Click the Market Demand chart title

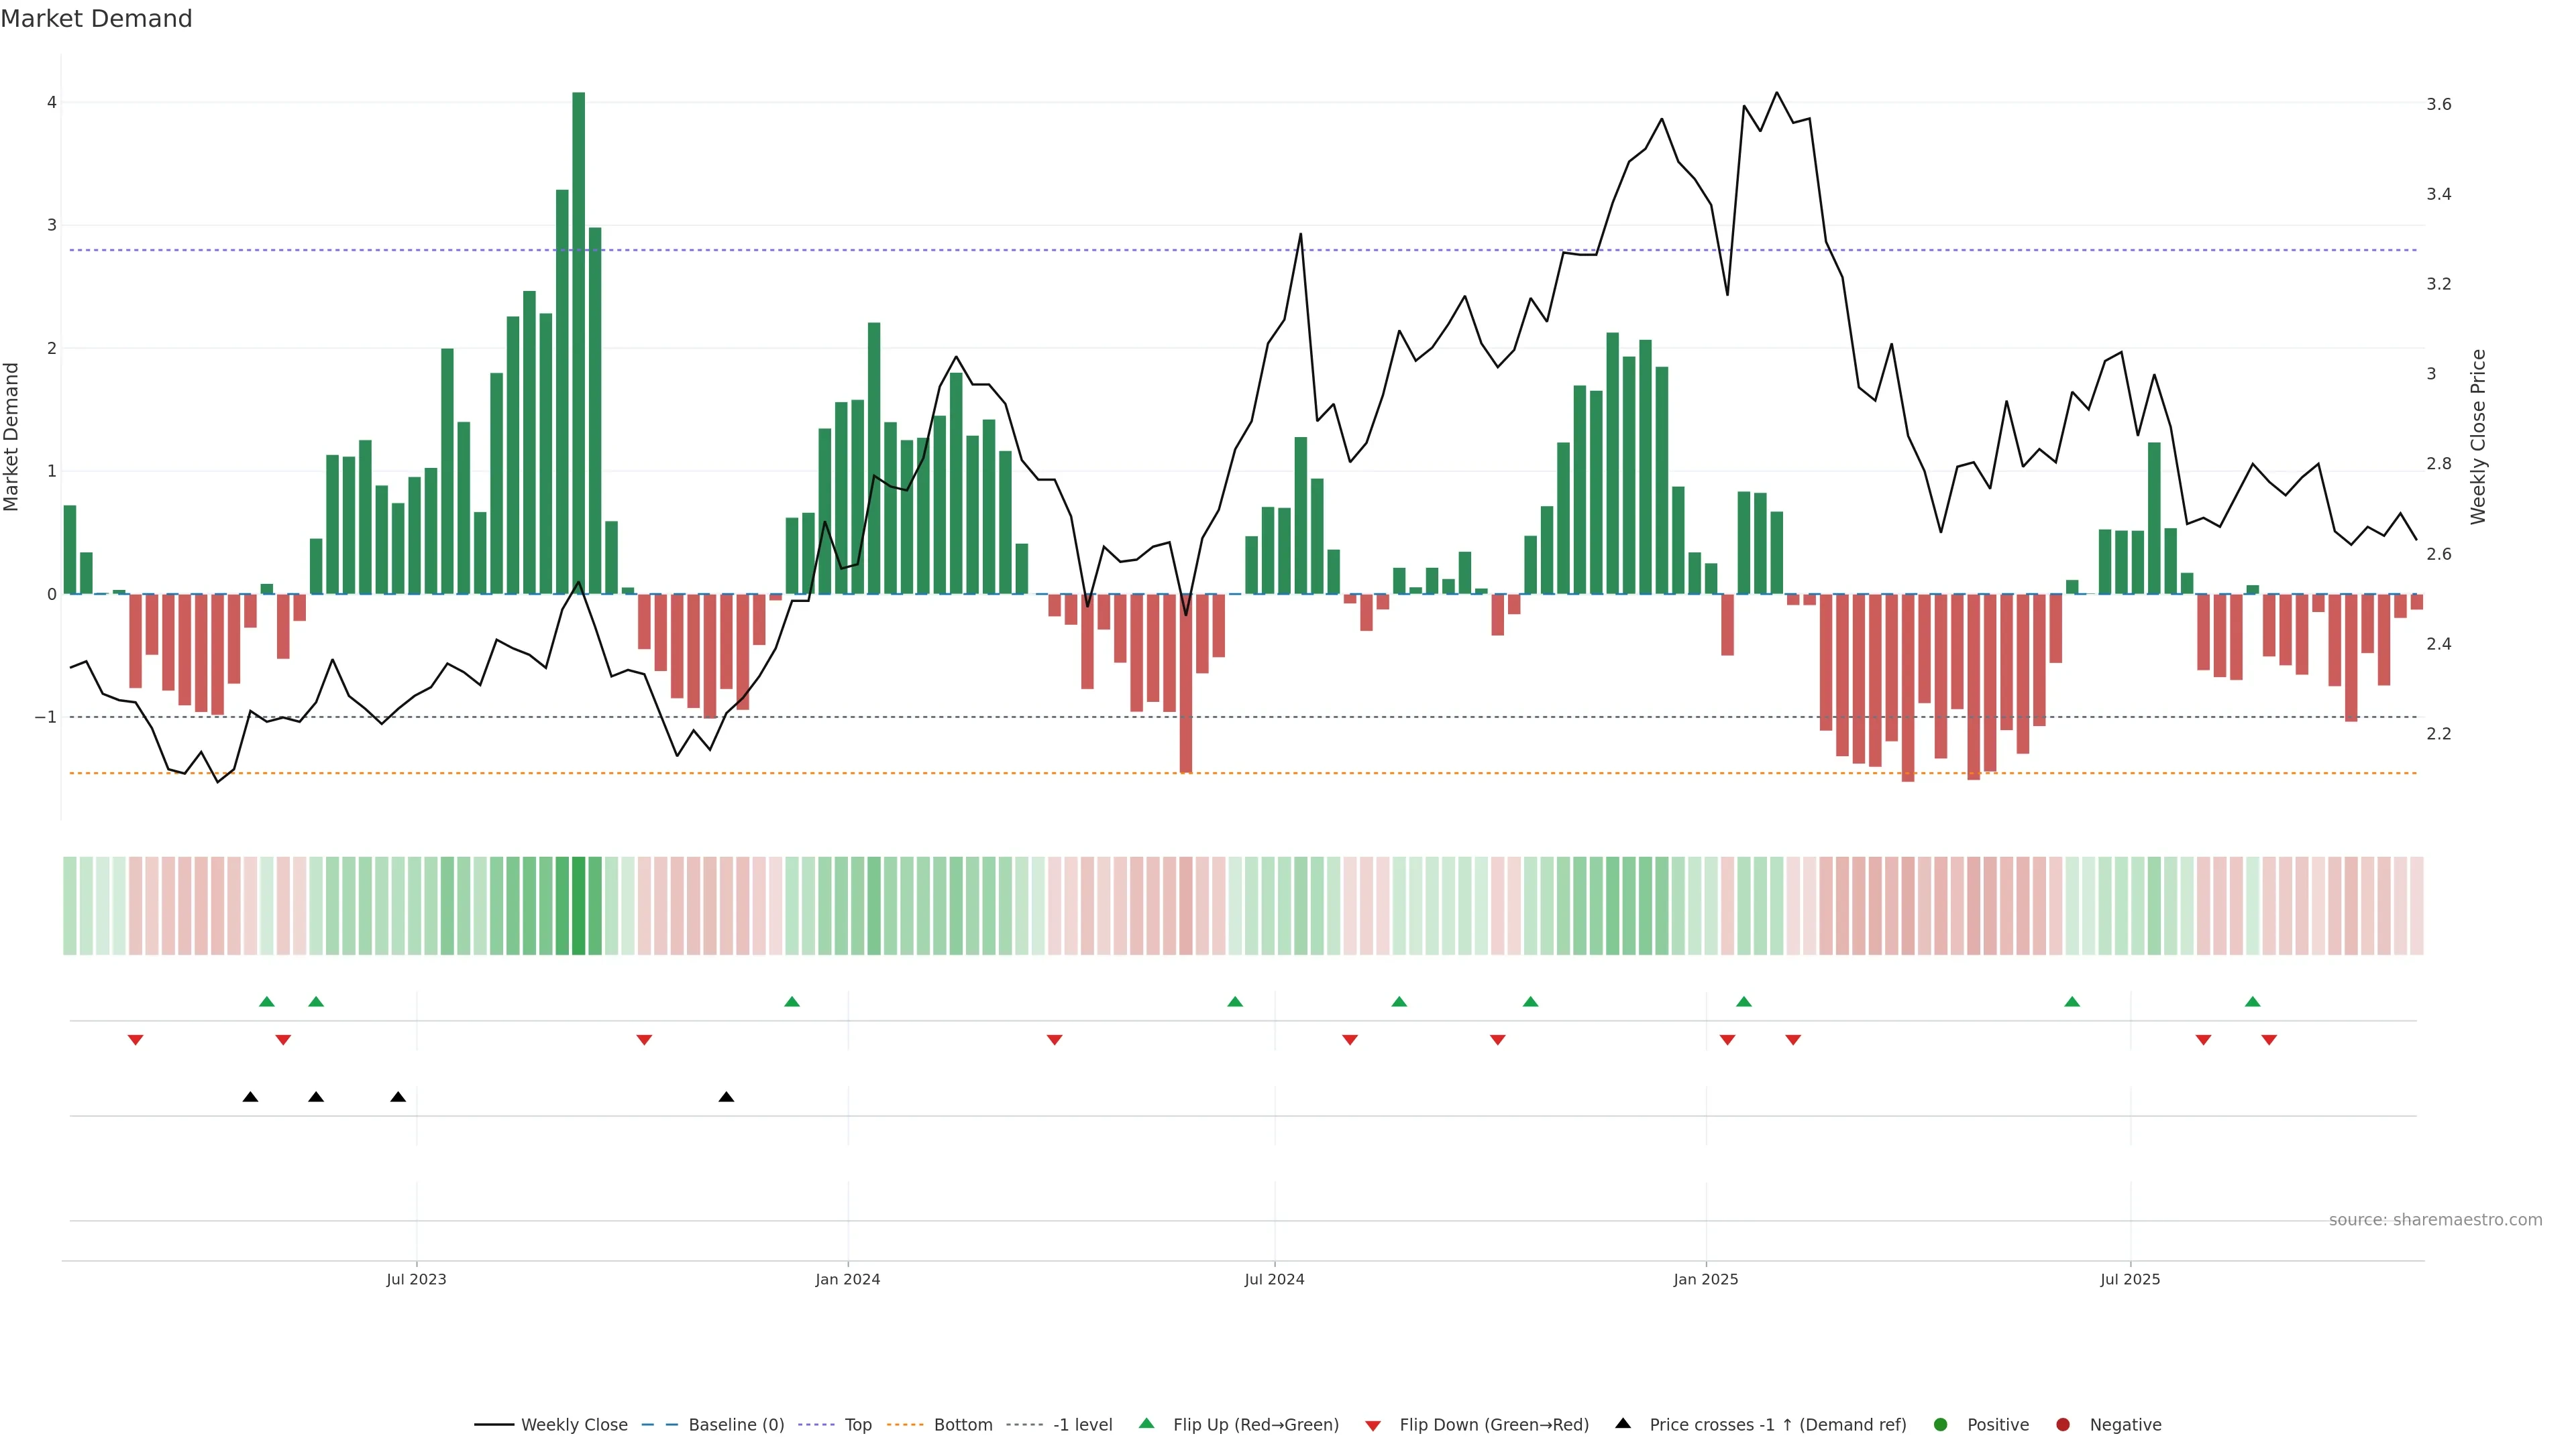point(96,19)
